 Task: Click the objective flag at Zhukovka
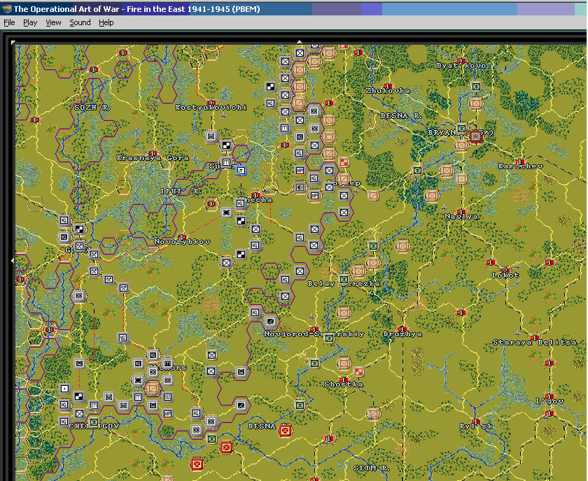(x=388, y=86)
